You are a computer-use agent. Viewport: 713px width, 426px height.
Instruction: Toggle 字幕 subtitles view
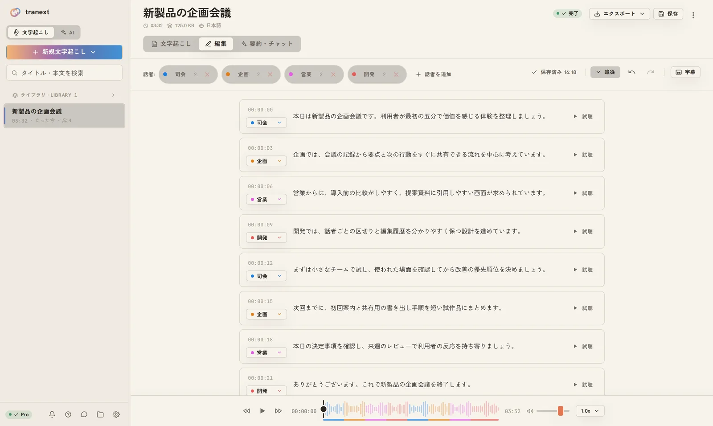685,72
